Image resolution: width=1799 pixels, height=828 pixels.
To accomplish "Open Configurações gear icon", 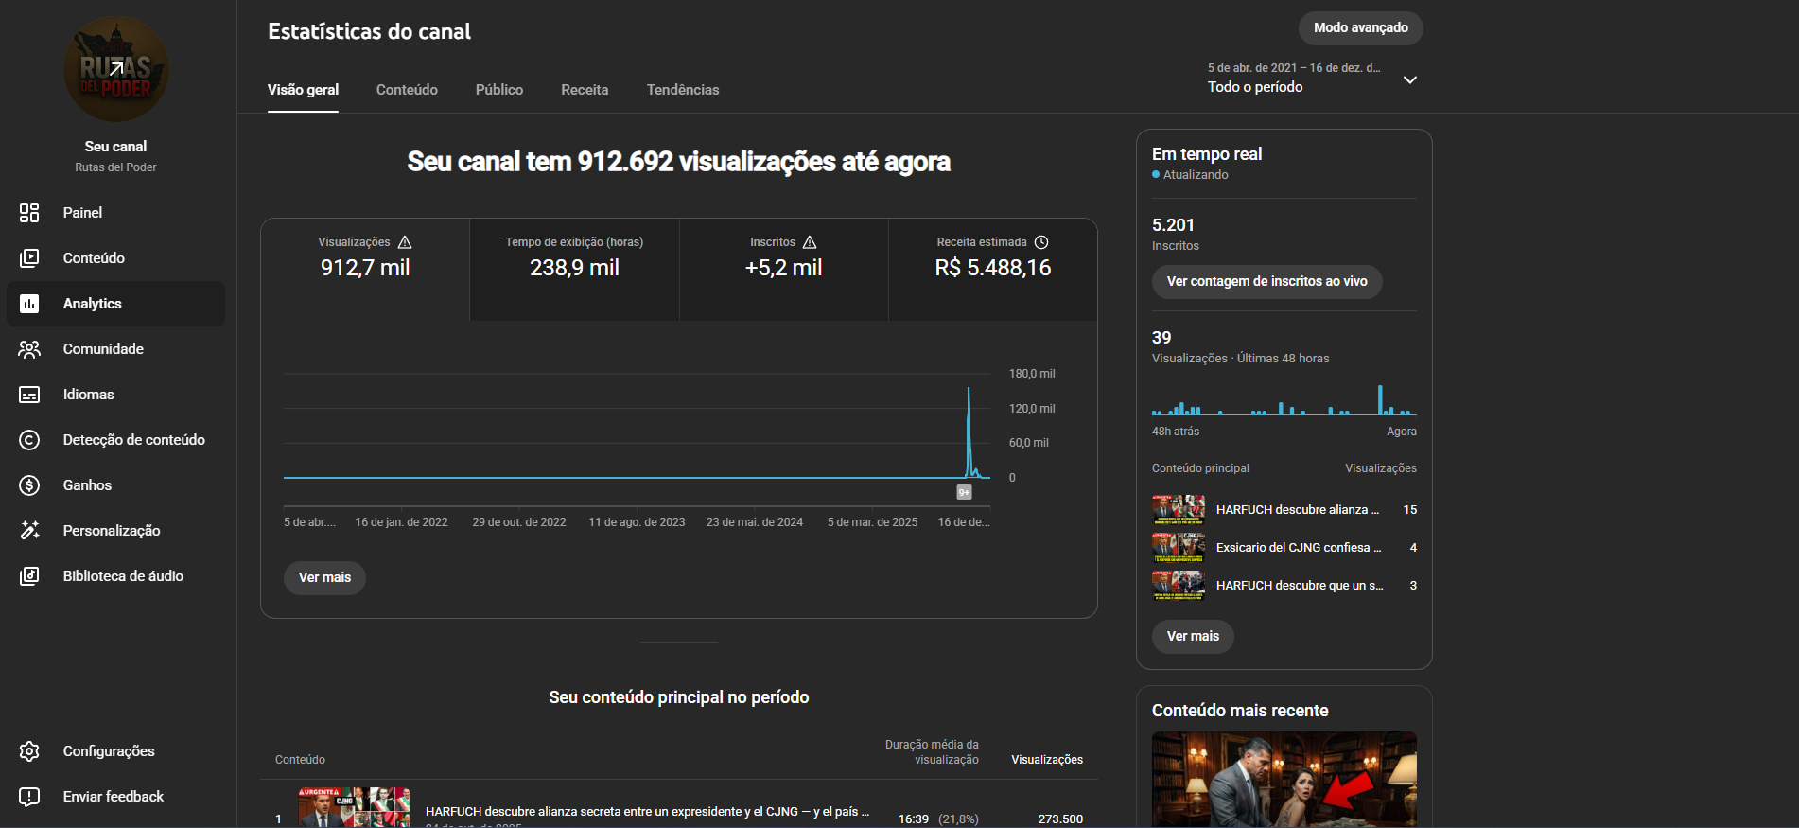I will (x=29, y=751).
